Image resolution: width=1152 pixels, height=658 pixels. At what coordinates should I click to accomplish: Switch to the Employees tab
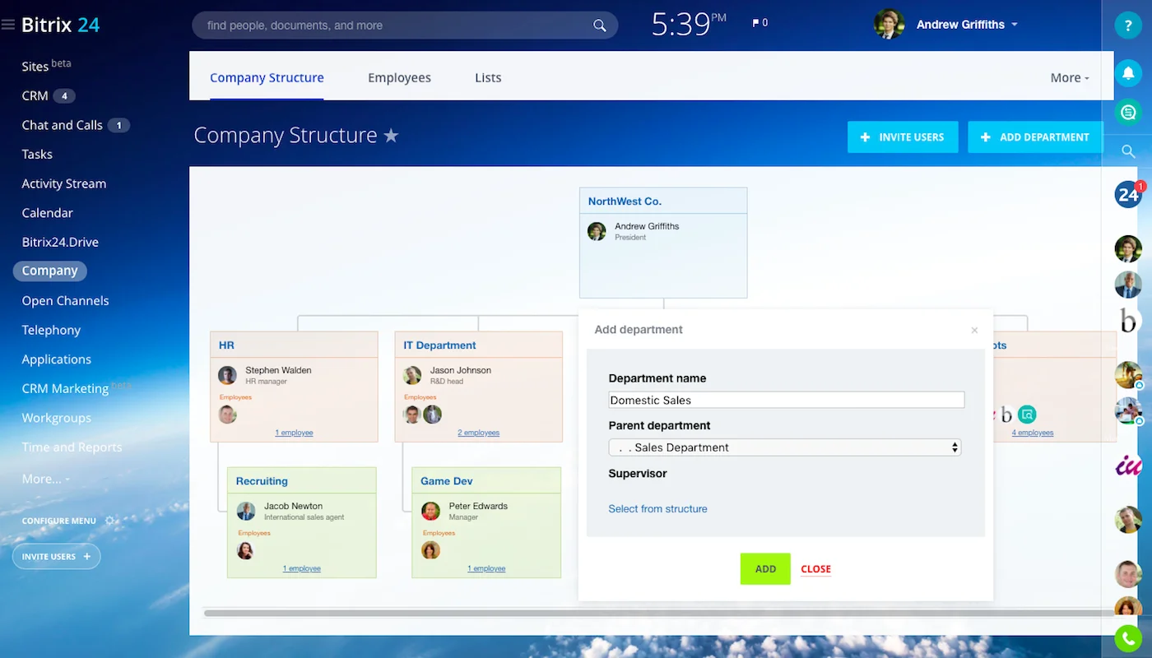coord(399,78)
